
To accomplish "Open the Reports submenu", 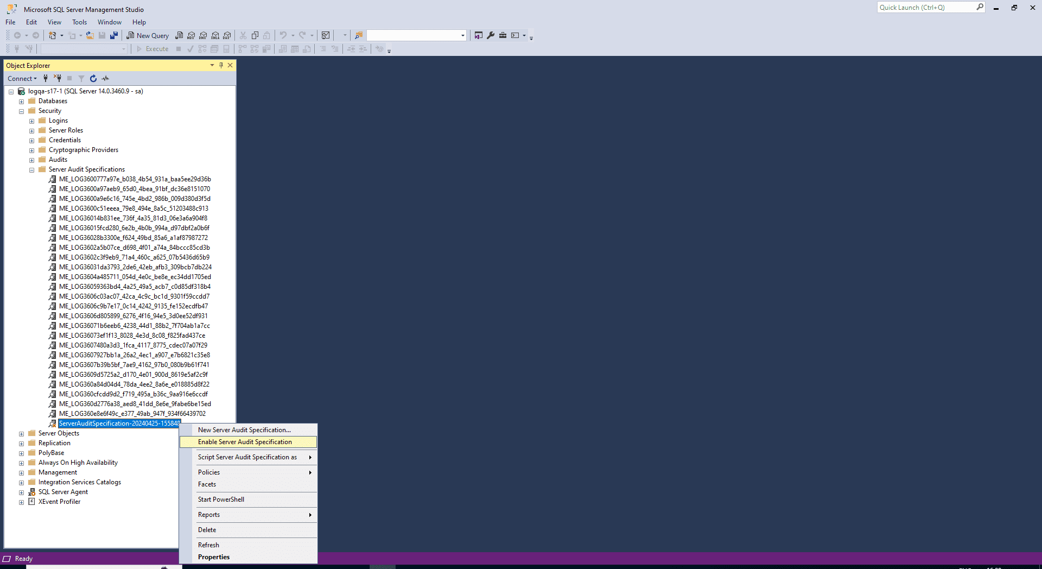I will click(249, 515).
